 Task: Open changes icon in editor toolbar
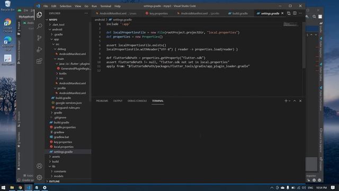tap(289, 13)
